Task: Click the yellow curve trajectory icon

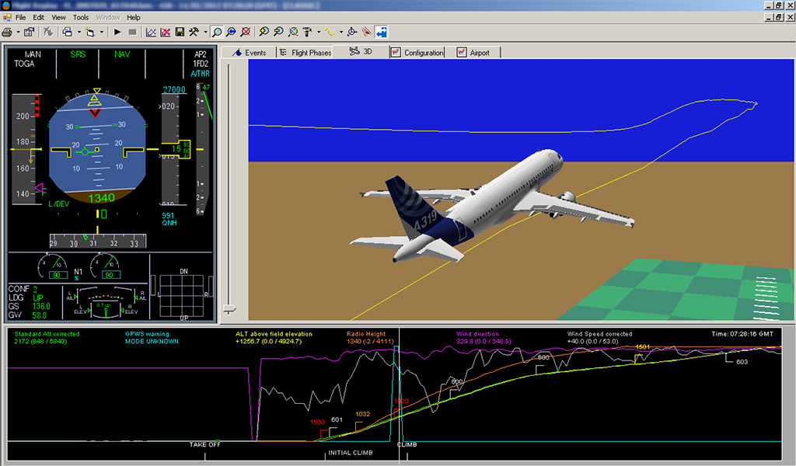Action: click(x=330, y=33)
